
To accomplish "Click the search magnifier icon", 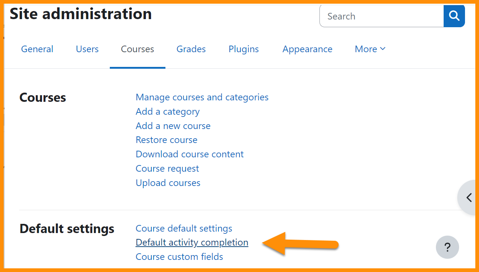I will pos(454,16).
